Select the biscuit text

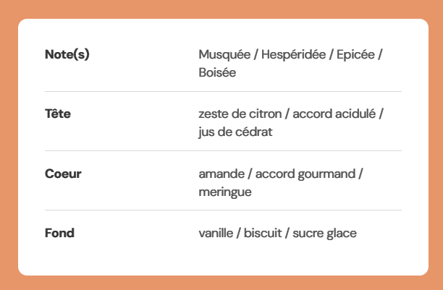(x=263, y=233)
